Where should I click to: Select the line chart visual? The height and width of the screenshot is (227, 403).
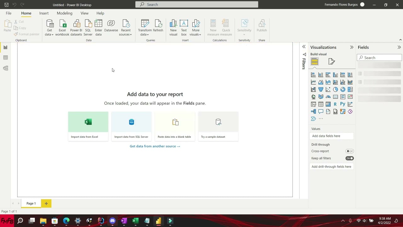click(x=313, y=82)
